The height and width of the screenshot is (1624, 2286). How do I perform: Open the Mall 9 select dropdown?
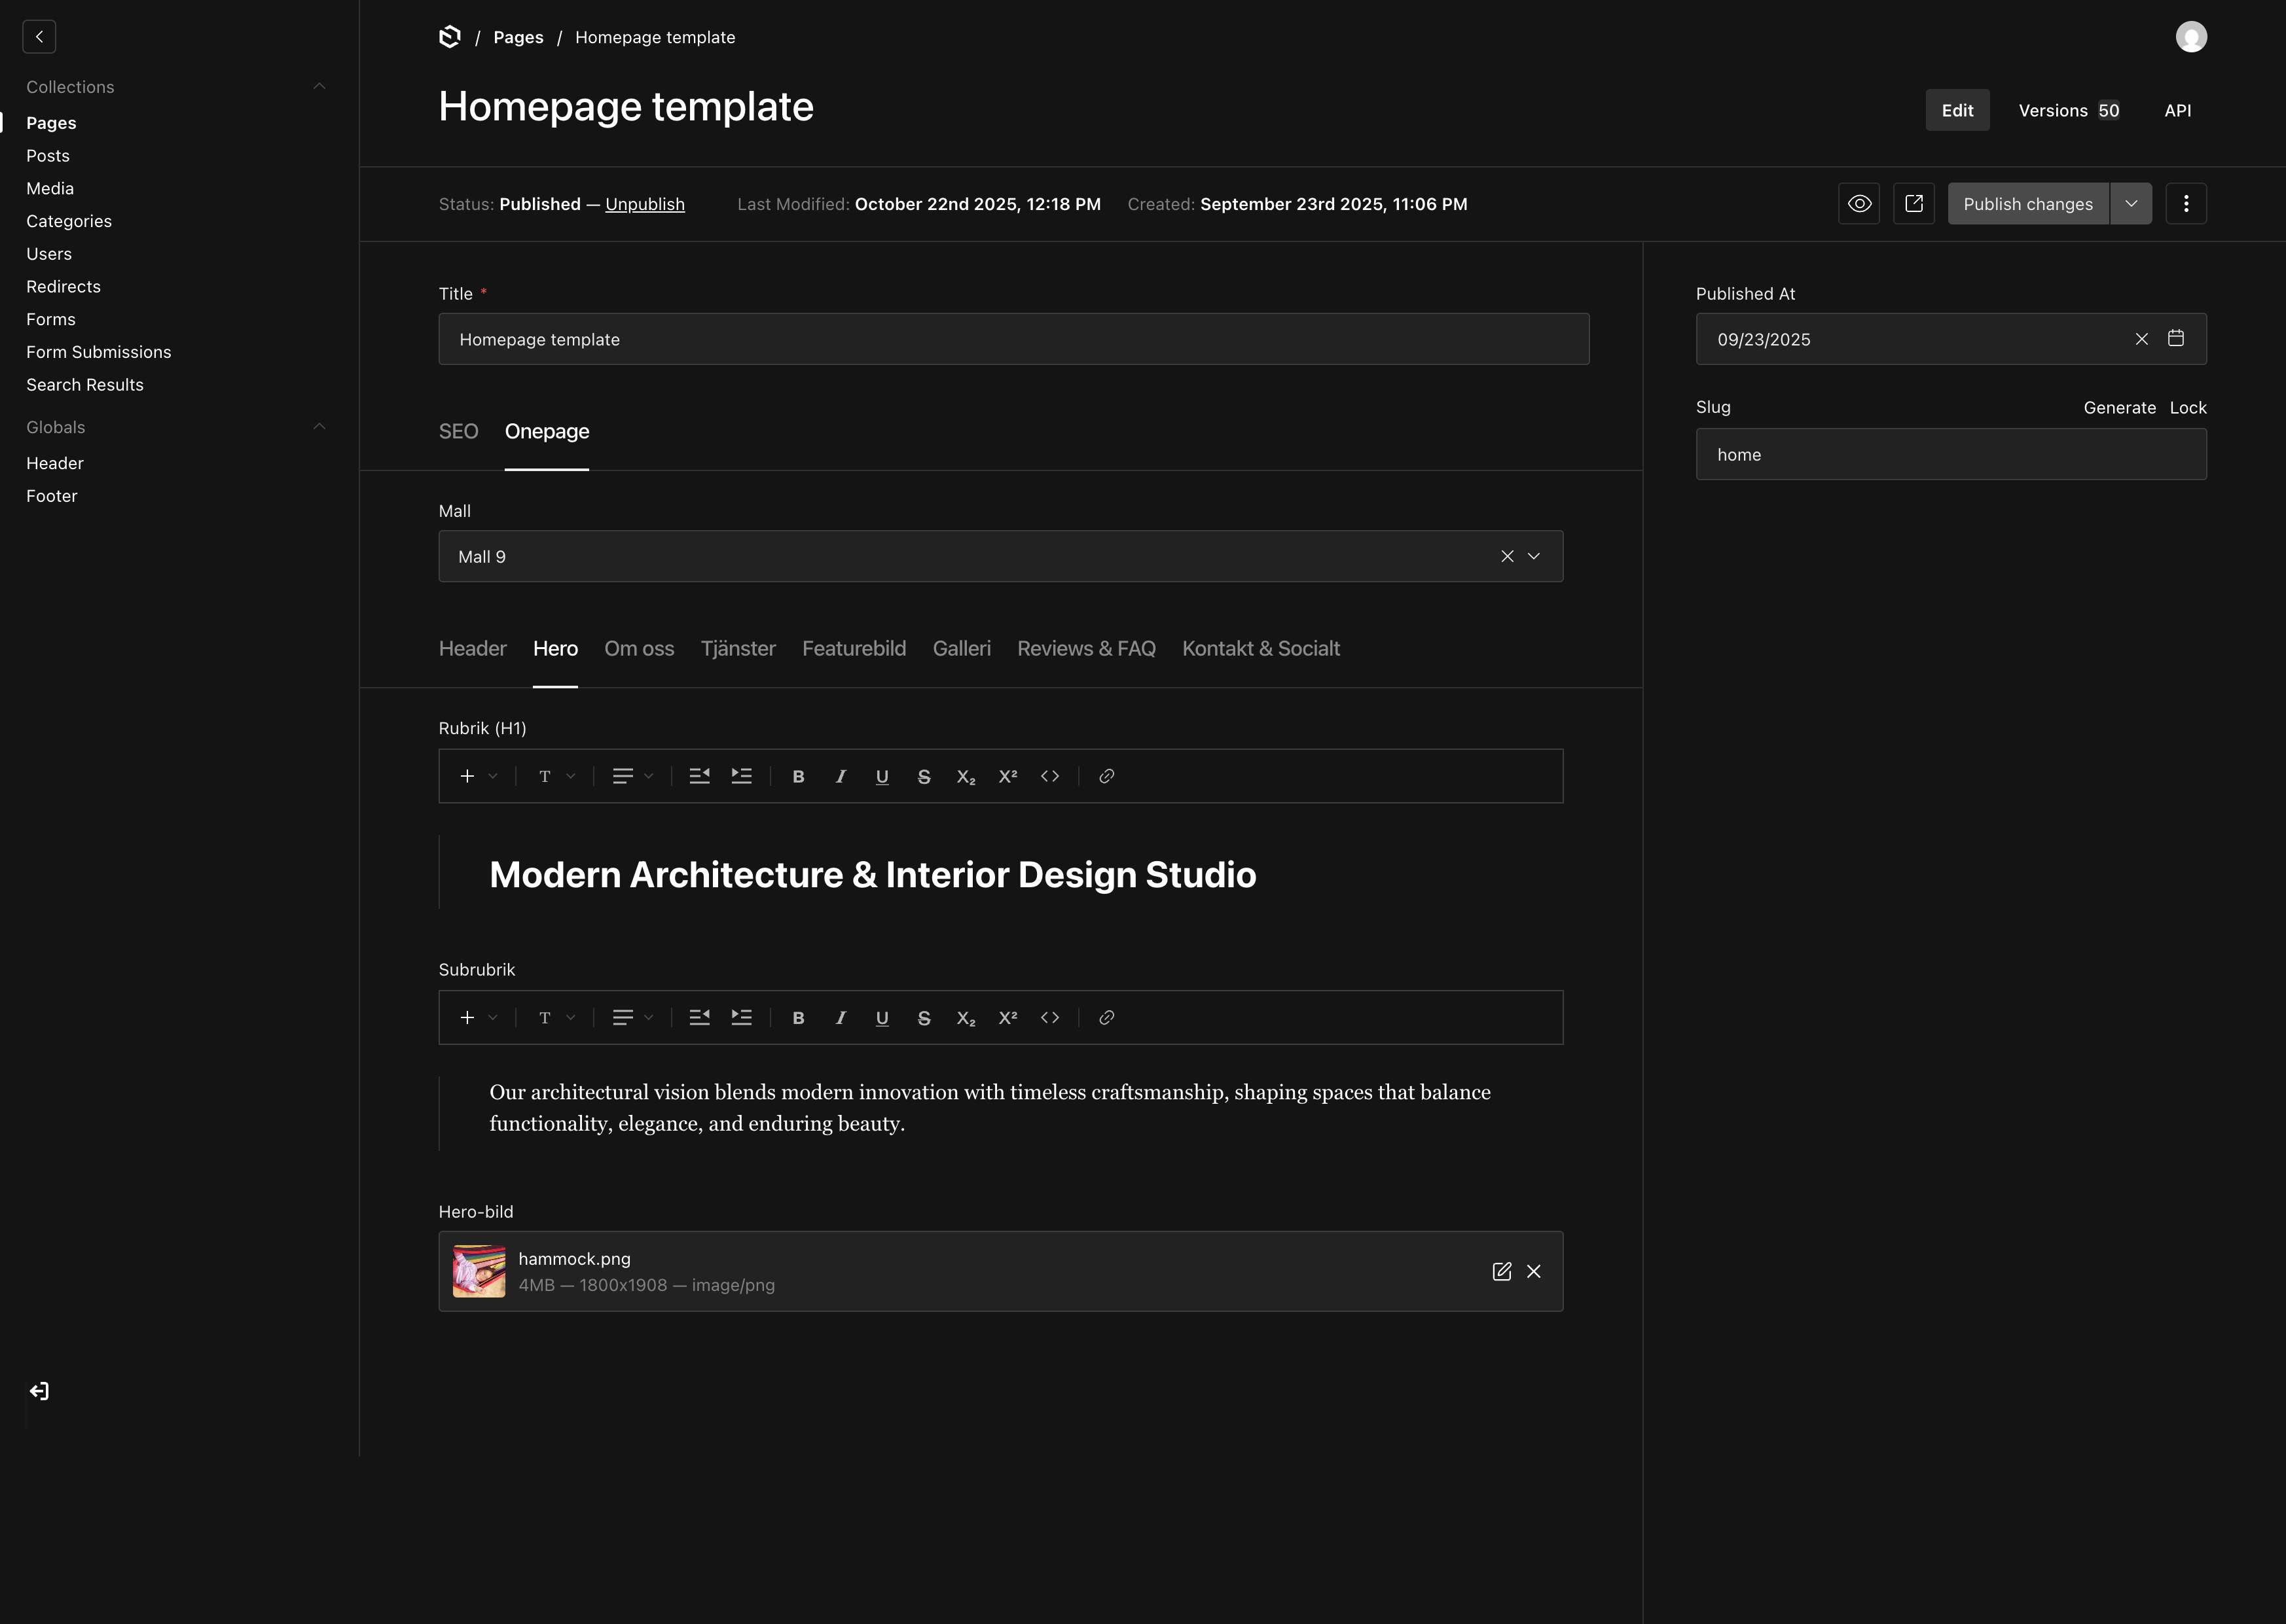[1534, 556]
